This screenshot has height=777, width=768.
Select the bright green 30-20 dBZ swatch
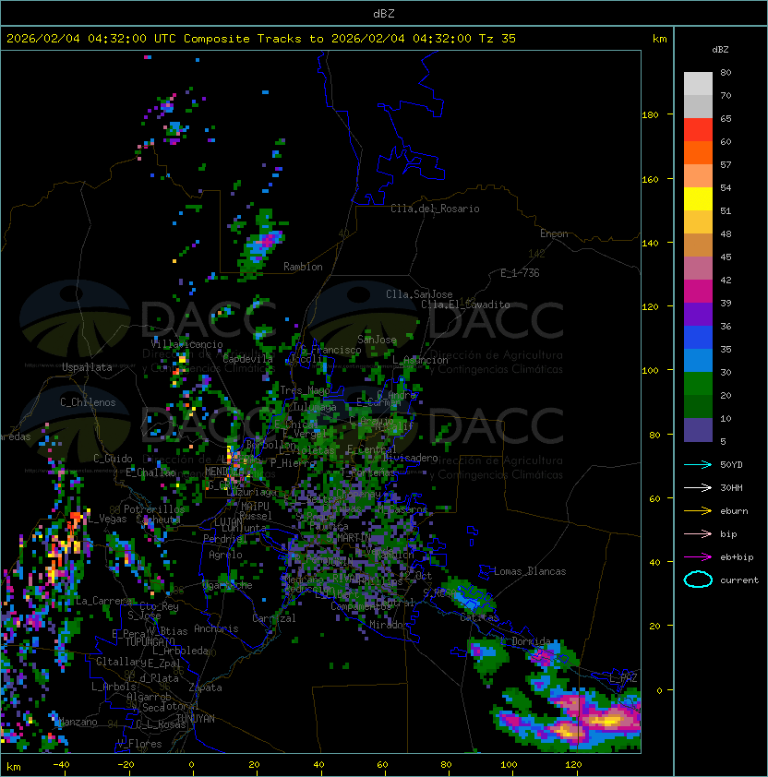click(698, 384)
